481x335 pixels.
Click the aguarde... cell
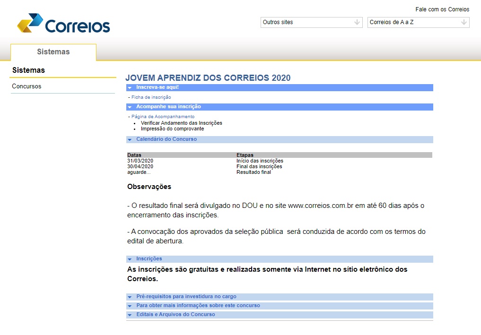pos(139,172)
